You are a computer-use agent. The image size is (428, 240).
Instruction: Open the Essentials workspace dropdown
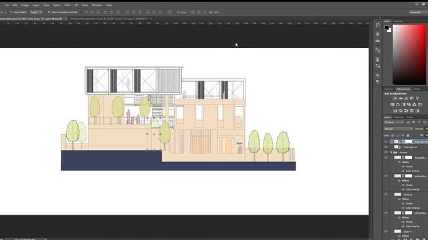418,12
